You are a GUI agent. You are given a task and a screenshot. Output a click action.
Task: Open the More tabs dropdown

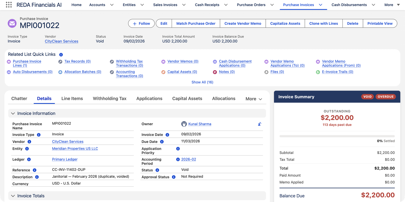click(x=254, y=99)
